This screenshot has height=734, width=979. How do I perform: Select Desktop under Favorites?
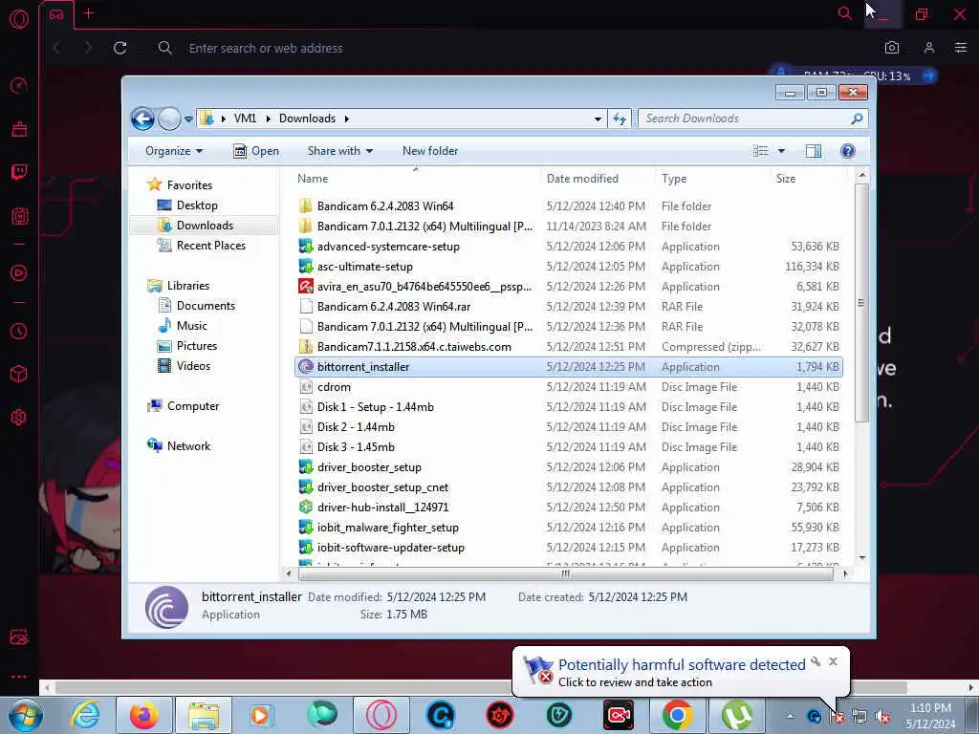(x=197, y=205)
